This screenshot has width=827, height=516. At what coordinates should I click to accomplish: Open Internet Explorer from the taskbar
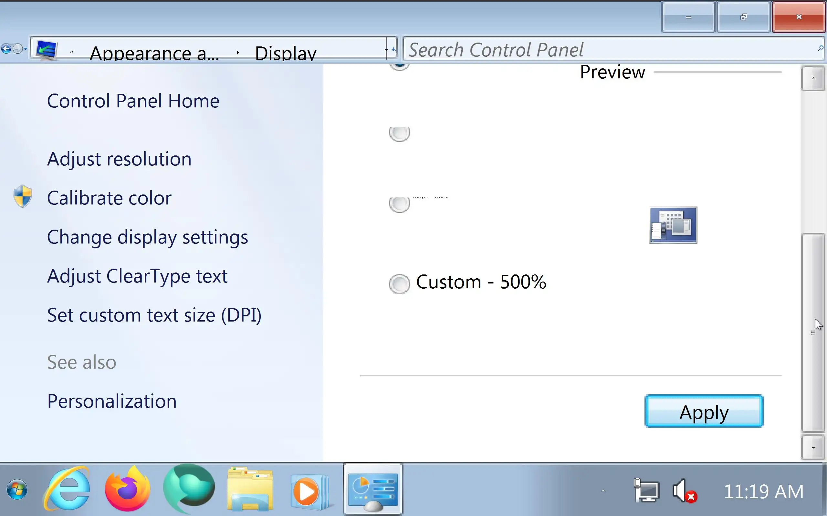67,489
